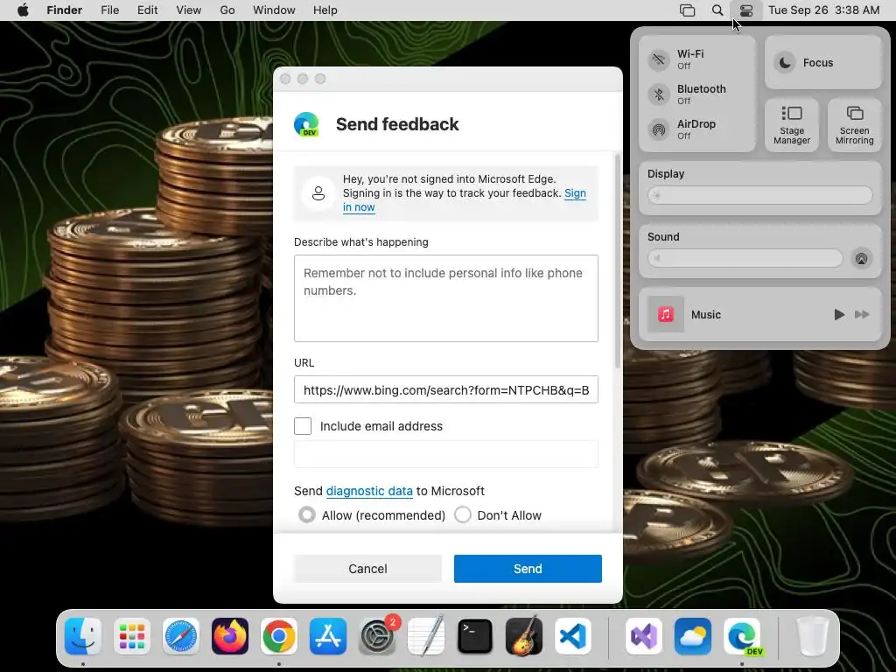This screenshot has height=672, width=896.
Task: Play music in Control Center
Action: click(839, 315)
